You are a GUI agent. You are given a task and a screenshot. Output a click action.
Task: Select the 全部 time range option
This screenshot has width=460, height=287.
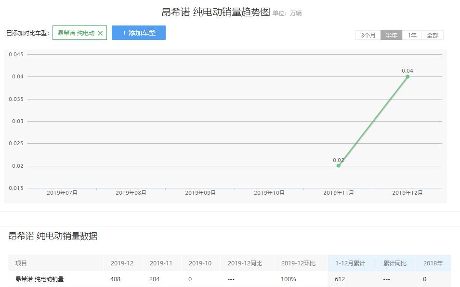pyautogui.click(x=432, y=35)
